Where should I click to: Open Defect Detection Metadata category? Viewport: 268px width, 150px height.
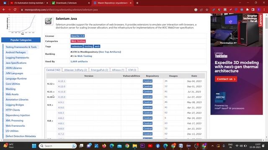point(21,136)
